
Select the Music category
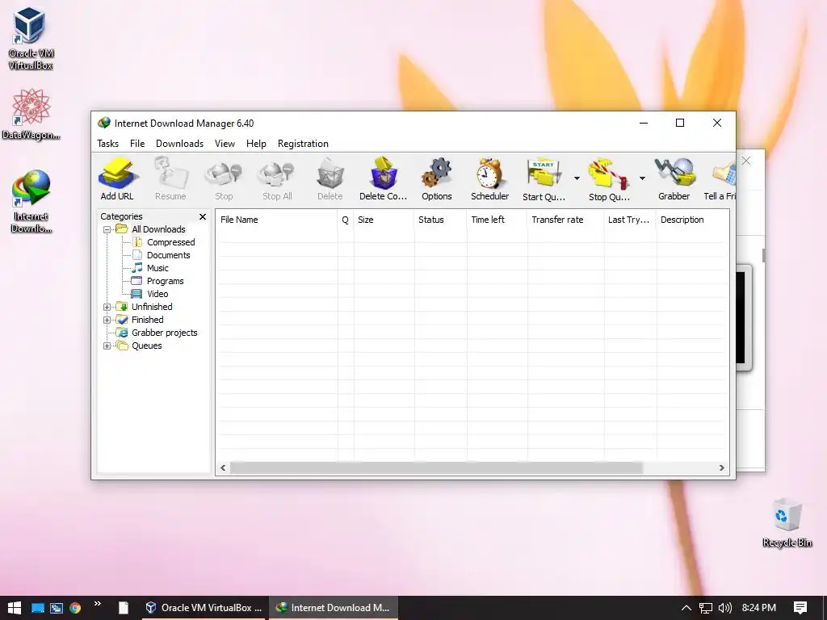[157, 268]
